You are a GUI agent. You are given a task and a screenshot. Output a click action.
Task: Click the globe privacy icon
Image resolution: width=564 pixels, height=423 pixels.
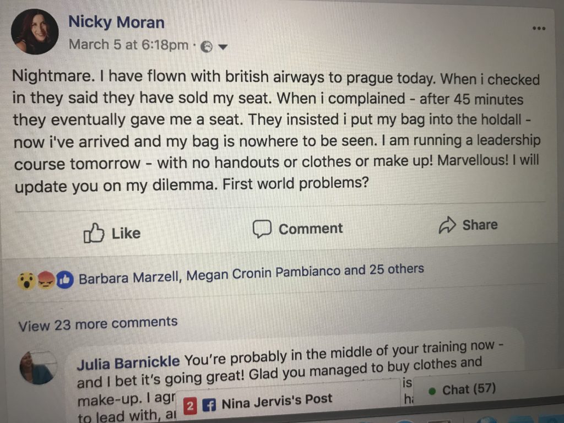207,47
